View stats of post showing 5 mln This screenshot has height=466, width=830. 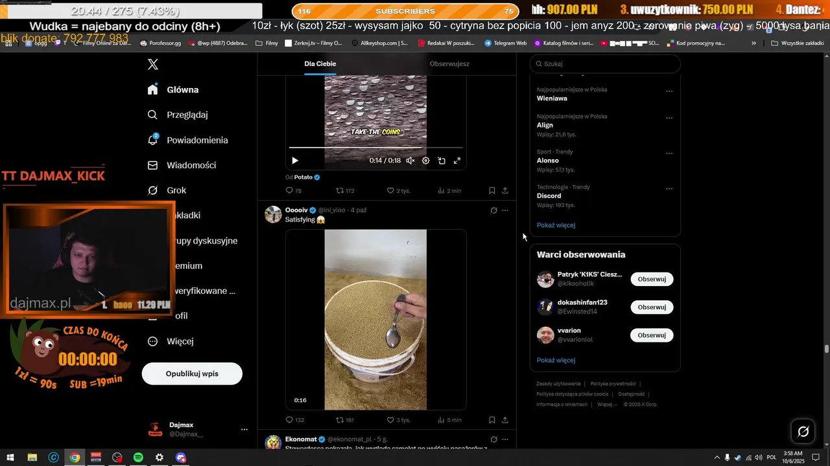pyautogui.click(x=449, y=420)
